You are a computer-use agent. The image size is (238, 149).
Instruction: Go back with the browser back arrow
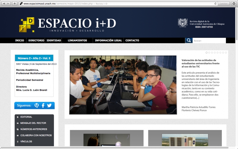coord(4,3)
